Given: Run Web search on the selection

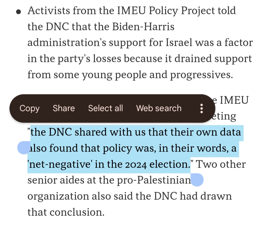Looking at the screenshot, I should coord(159,108).
